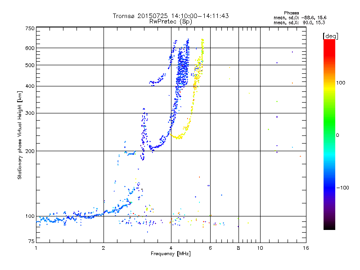Click the 'Stationary phase Virtual Height [km]' axis title
The width and height of the screenshot is (360, 270).
point(19,135)
